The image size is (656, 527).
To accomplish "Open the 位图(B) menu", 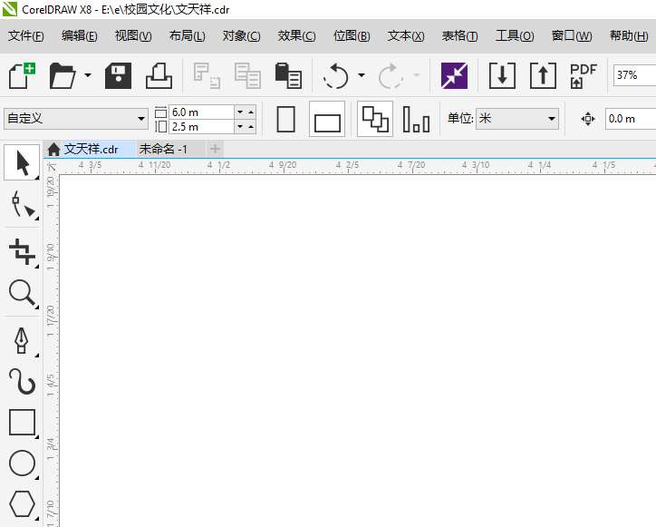I will click(x=352, y=36).
